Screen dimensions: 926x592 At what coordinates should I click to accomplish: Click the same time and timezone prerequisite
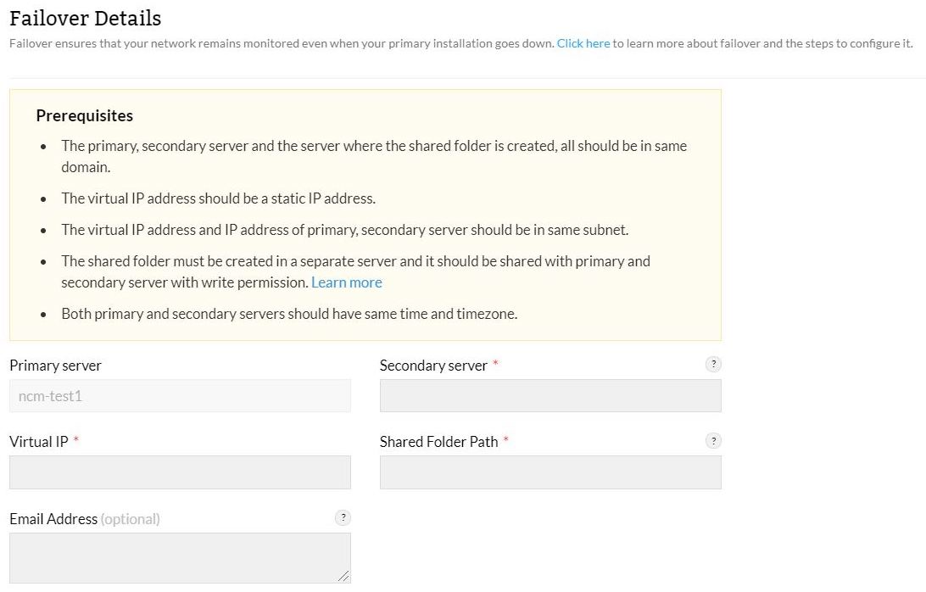[288, 314]
